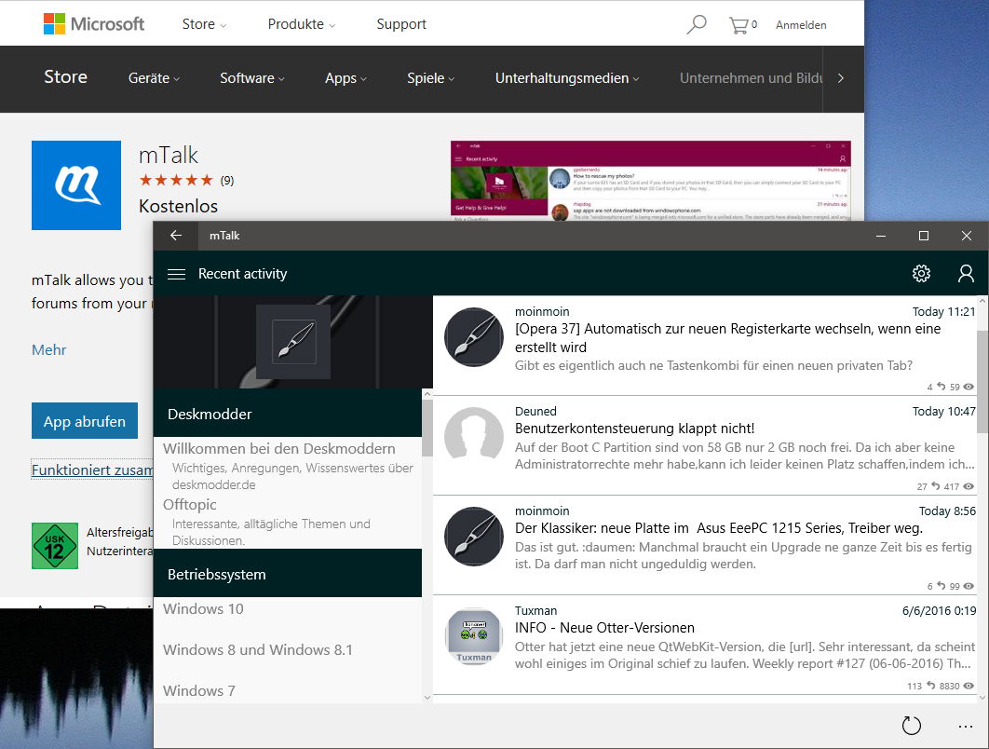The width and height of the screenshot is (989, 749).
Task: Open the user profile icon in mTalk
Action: click(x=966, y=273)
